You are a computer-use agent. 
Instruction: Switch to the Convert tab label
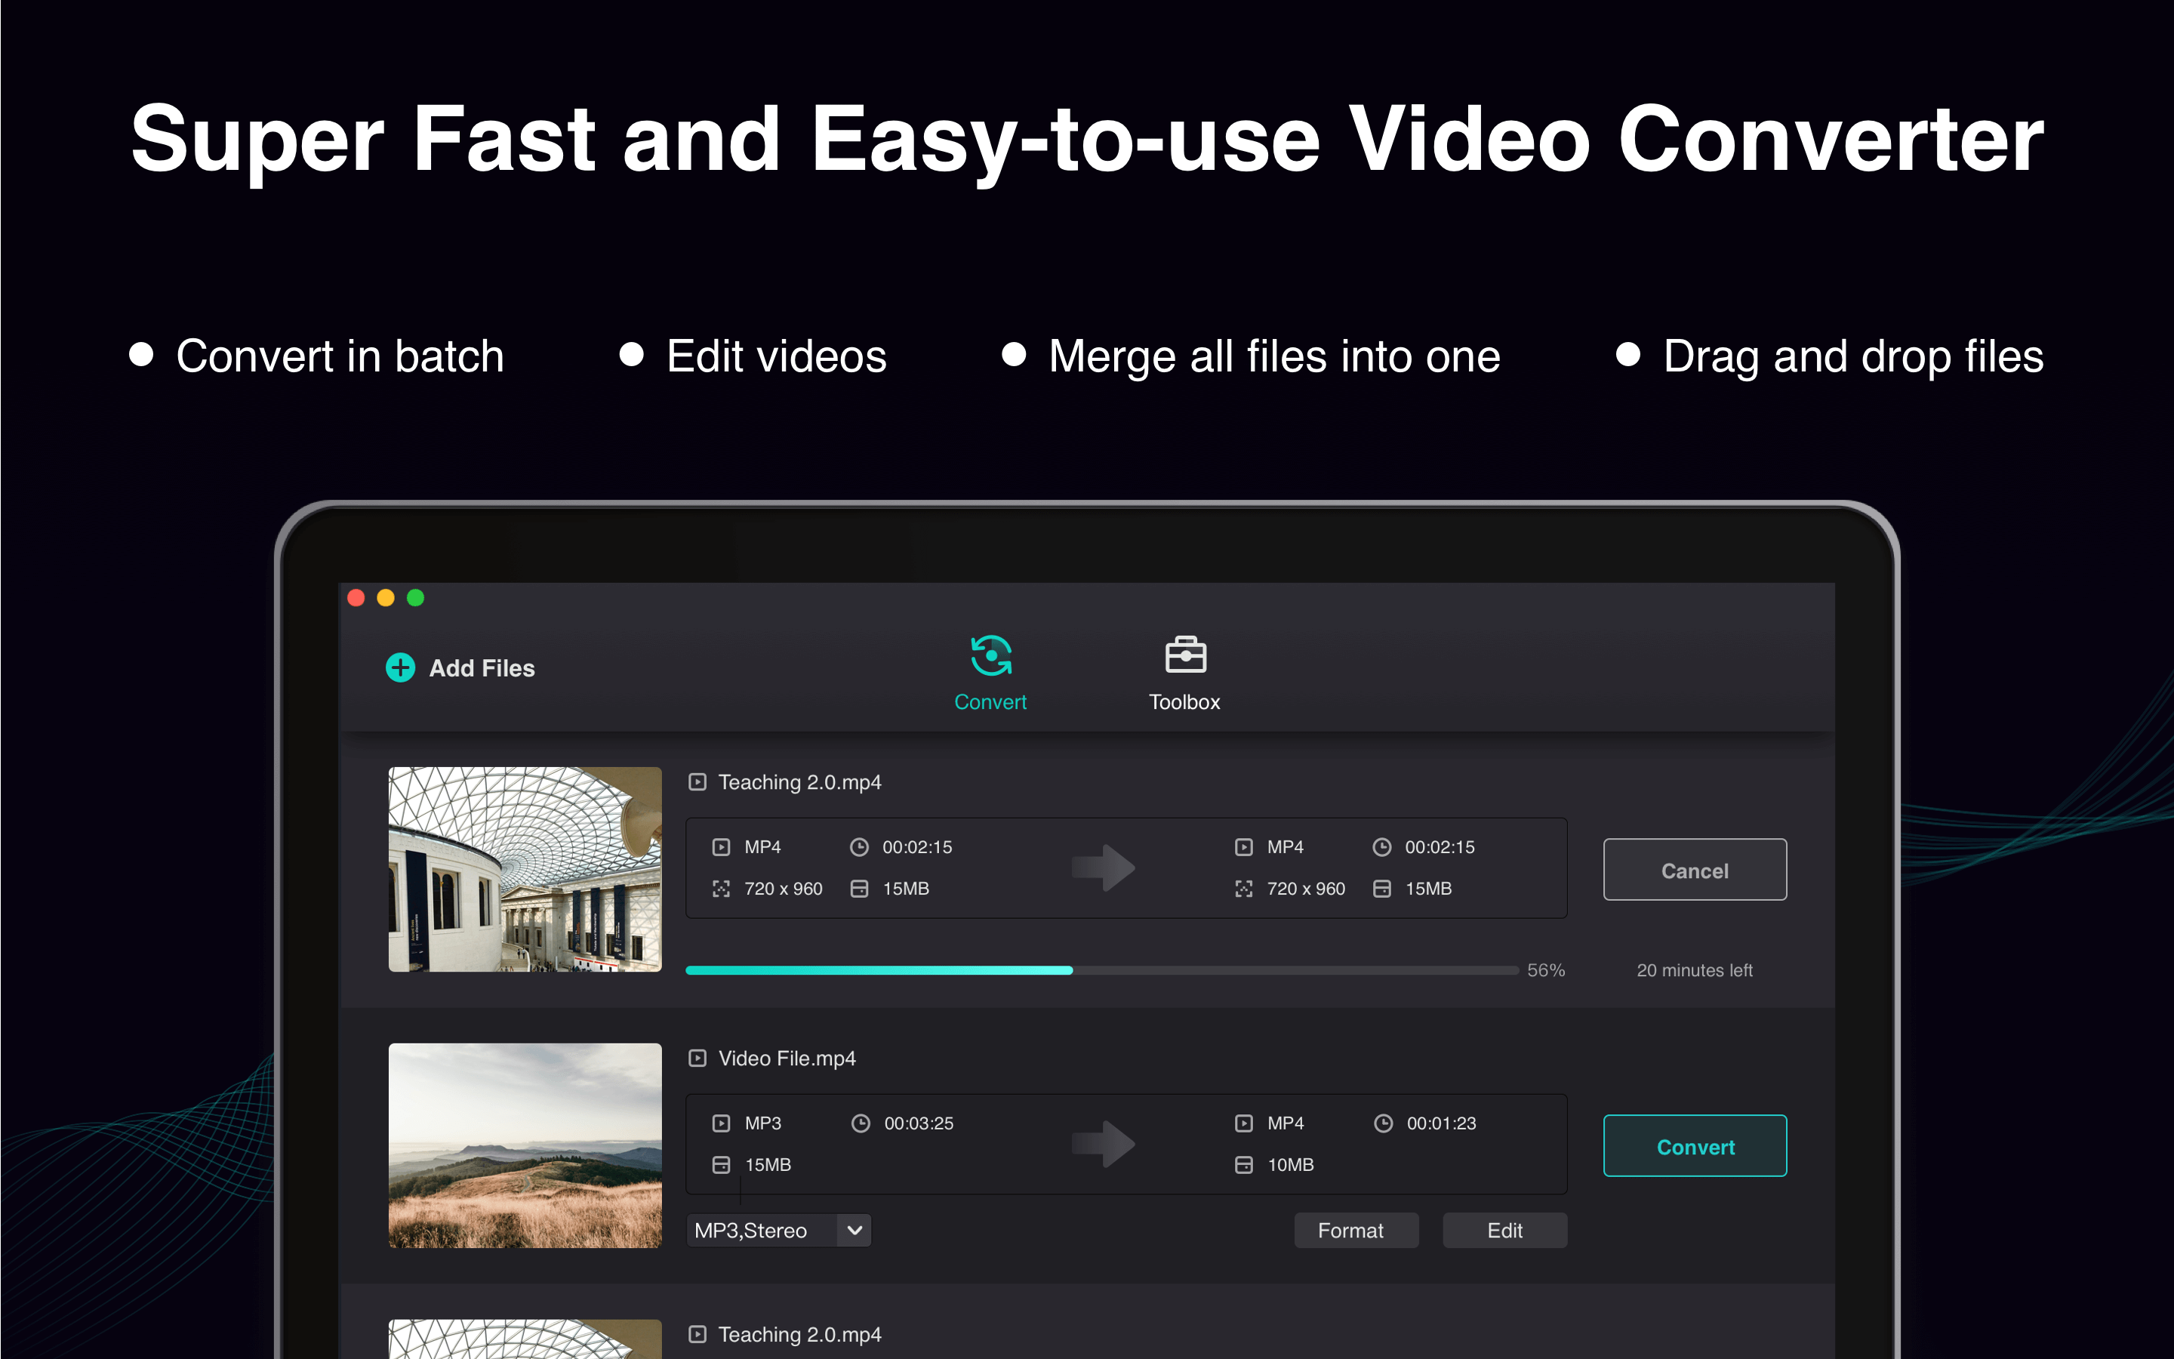click(990, 702)
